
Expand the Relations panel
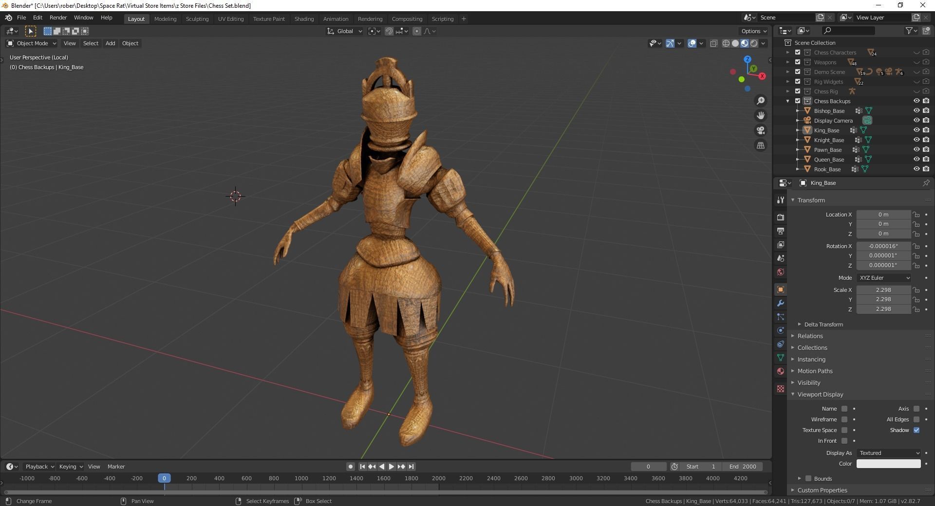[x=792, y=336]
